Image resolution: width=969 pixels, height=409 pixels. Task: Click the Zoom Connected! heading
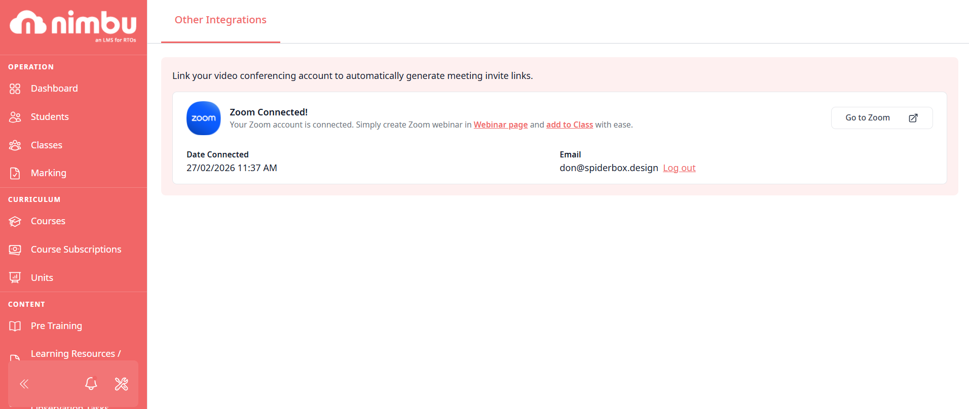pos(269,112)
